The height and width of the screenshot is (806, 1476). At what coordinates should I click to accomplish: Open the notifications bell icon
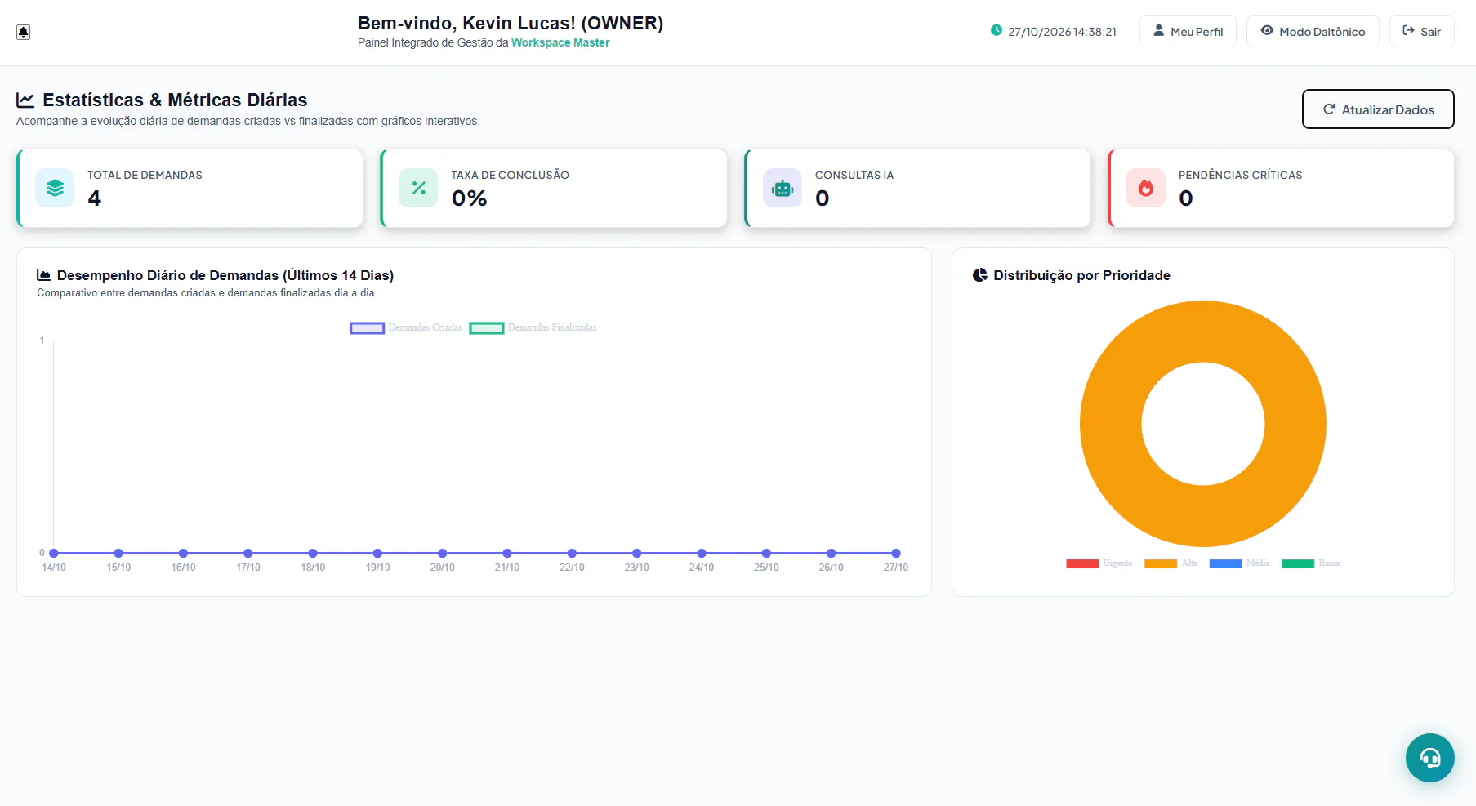[24, 32]
